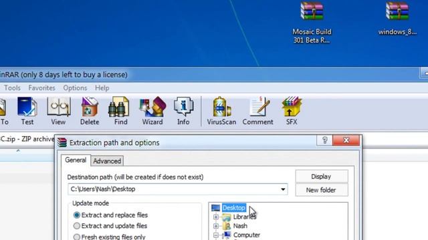Switch to the Advanced tab
Image resolution: width=428 pixels, height=240 pixels.
point(107,161)
